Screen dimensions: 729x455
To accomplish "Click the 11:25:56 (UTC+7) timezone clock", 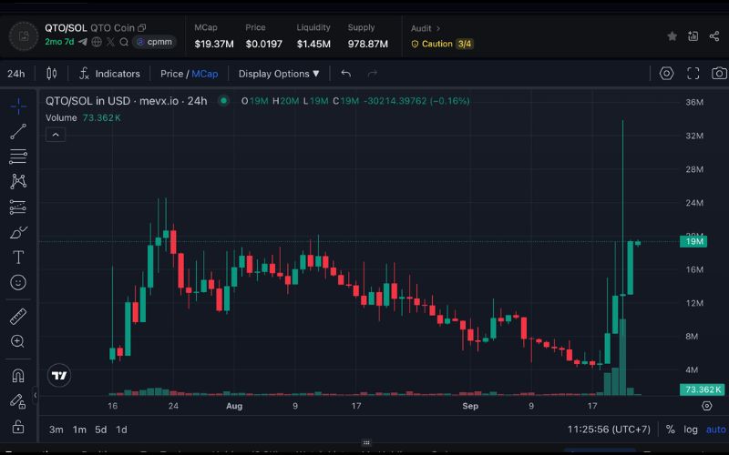I will (x=608, y=430).
